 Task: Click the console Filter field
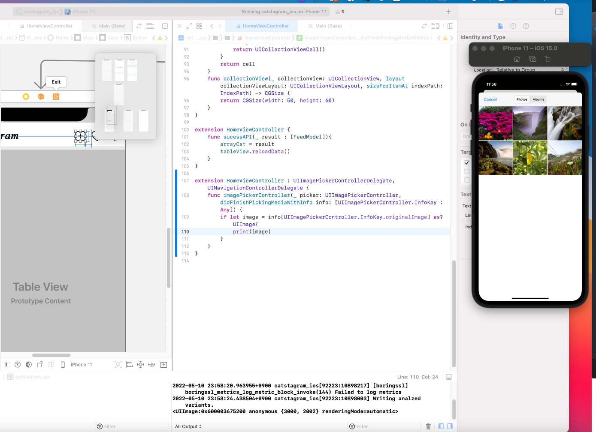click(384, 426)
